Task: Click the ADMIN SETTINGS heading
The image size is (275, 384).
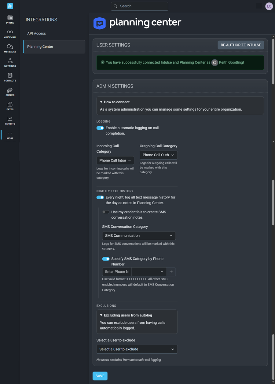Action: coord(115,86)
